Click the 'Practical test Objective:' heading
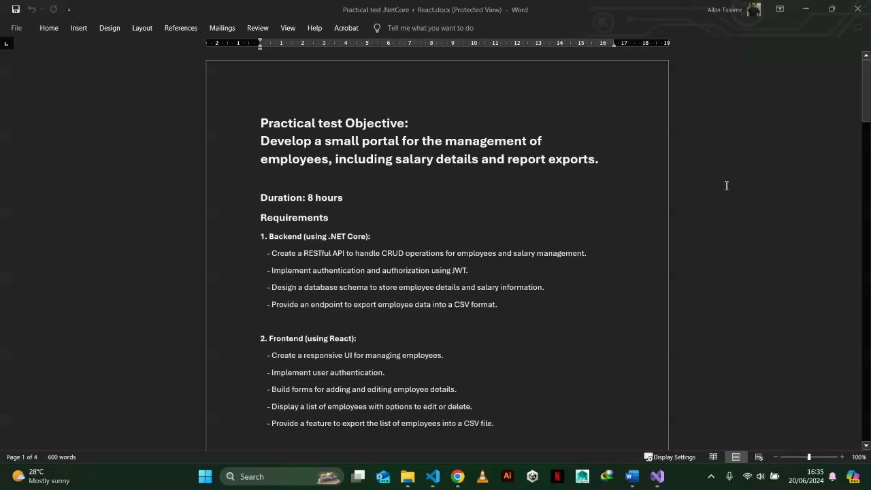 coord(334,123)
